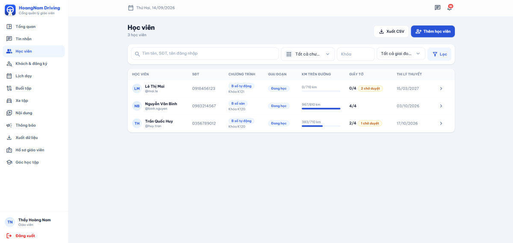Click the LM avatar of Lê Thị Mai
The width and height of the screenshot is (513, 243).
(x=137, y=88)
